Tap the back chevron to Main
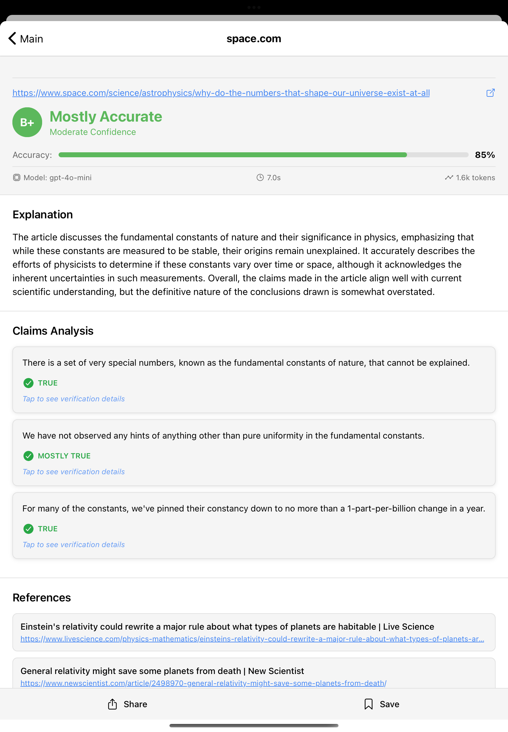 point(12,38)
